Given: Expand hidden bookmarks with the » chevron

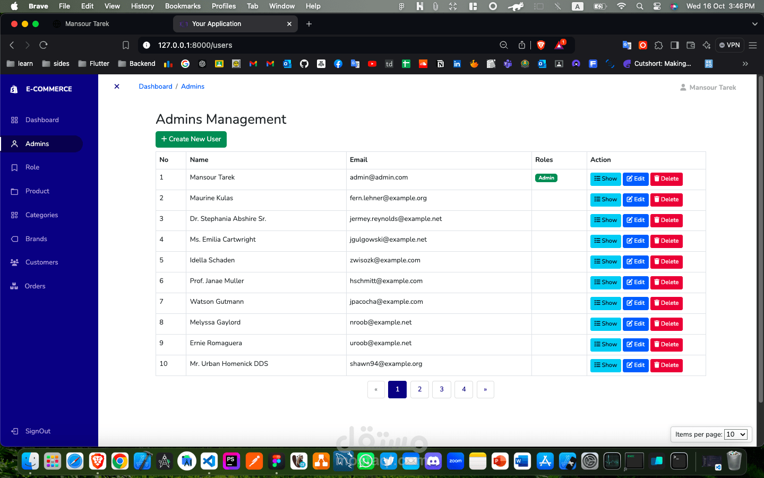Looking at the screenshot, I should (x=745, y=64).
